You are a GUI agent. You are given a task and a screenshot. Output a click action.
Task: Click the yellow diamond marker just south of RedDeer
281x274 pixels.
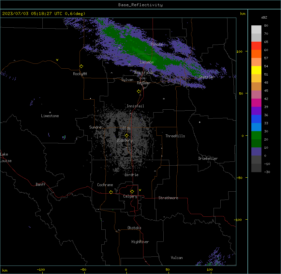(x=139, y=91)
